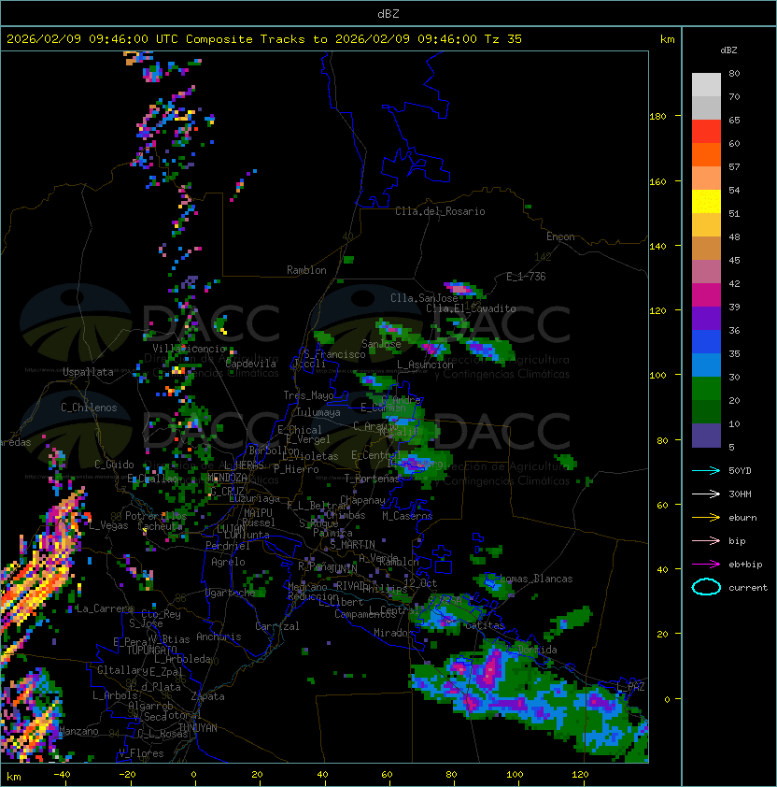Click the 'Encon' place label
Screen dimensions: 777x787
point(560,236)
